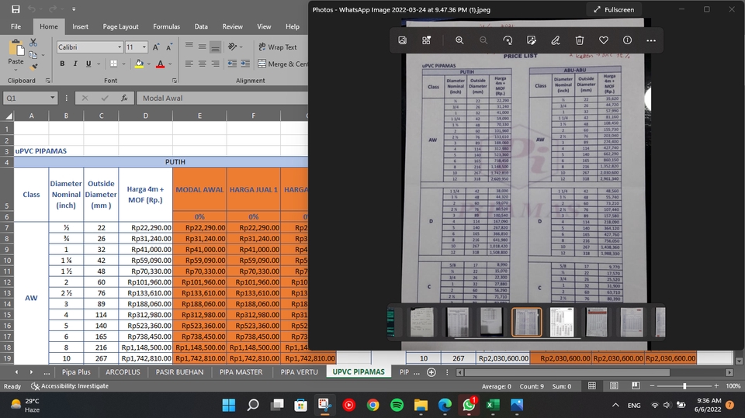The image size is (745, 418).
Task: Apply yellow fill color bucket
Action: pyautogui.click(x=139, y=64)
